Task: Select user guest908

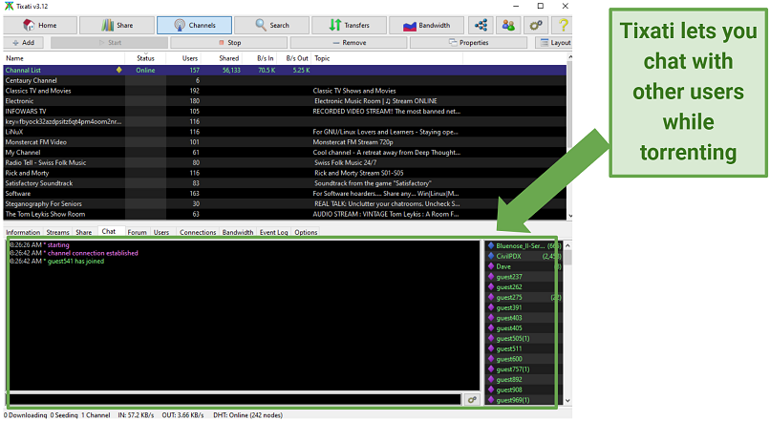Action: 524,390
